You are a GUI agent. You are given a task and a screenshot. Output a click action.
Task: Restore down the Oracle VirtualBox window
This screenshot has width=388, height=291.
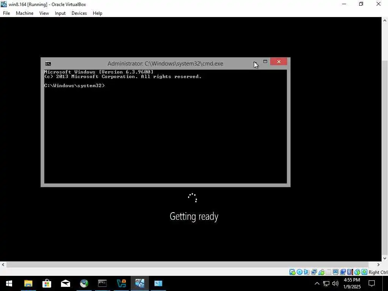[x=361, y=4]
